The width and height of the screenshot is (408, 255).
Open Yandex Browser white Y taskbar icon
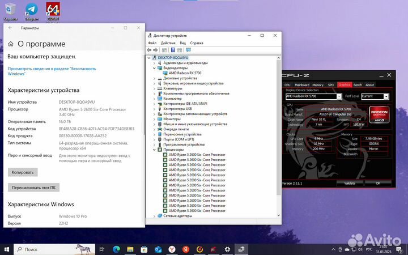pyautogui.click(x=172, y=249)
